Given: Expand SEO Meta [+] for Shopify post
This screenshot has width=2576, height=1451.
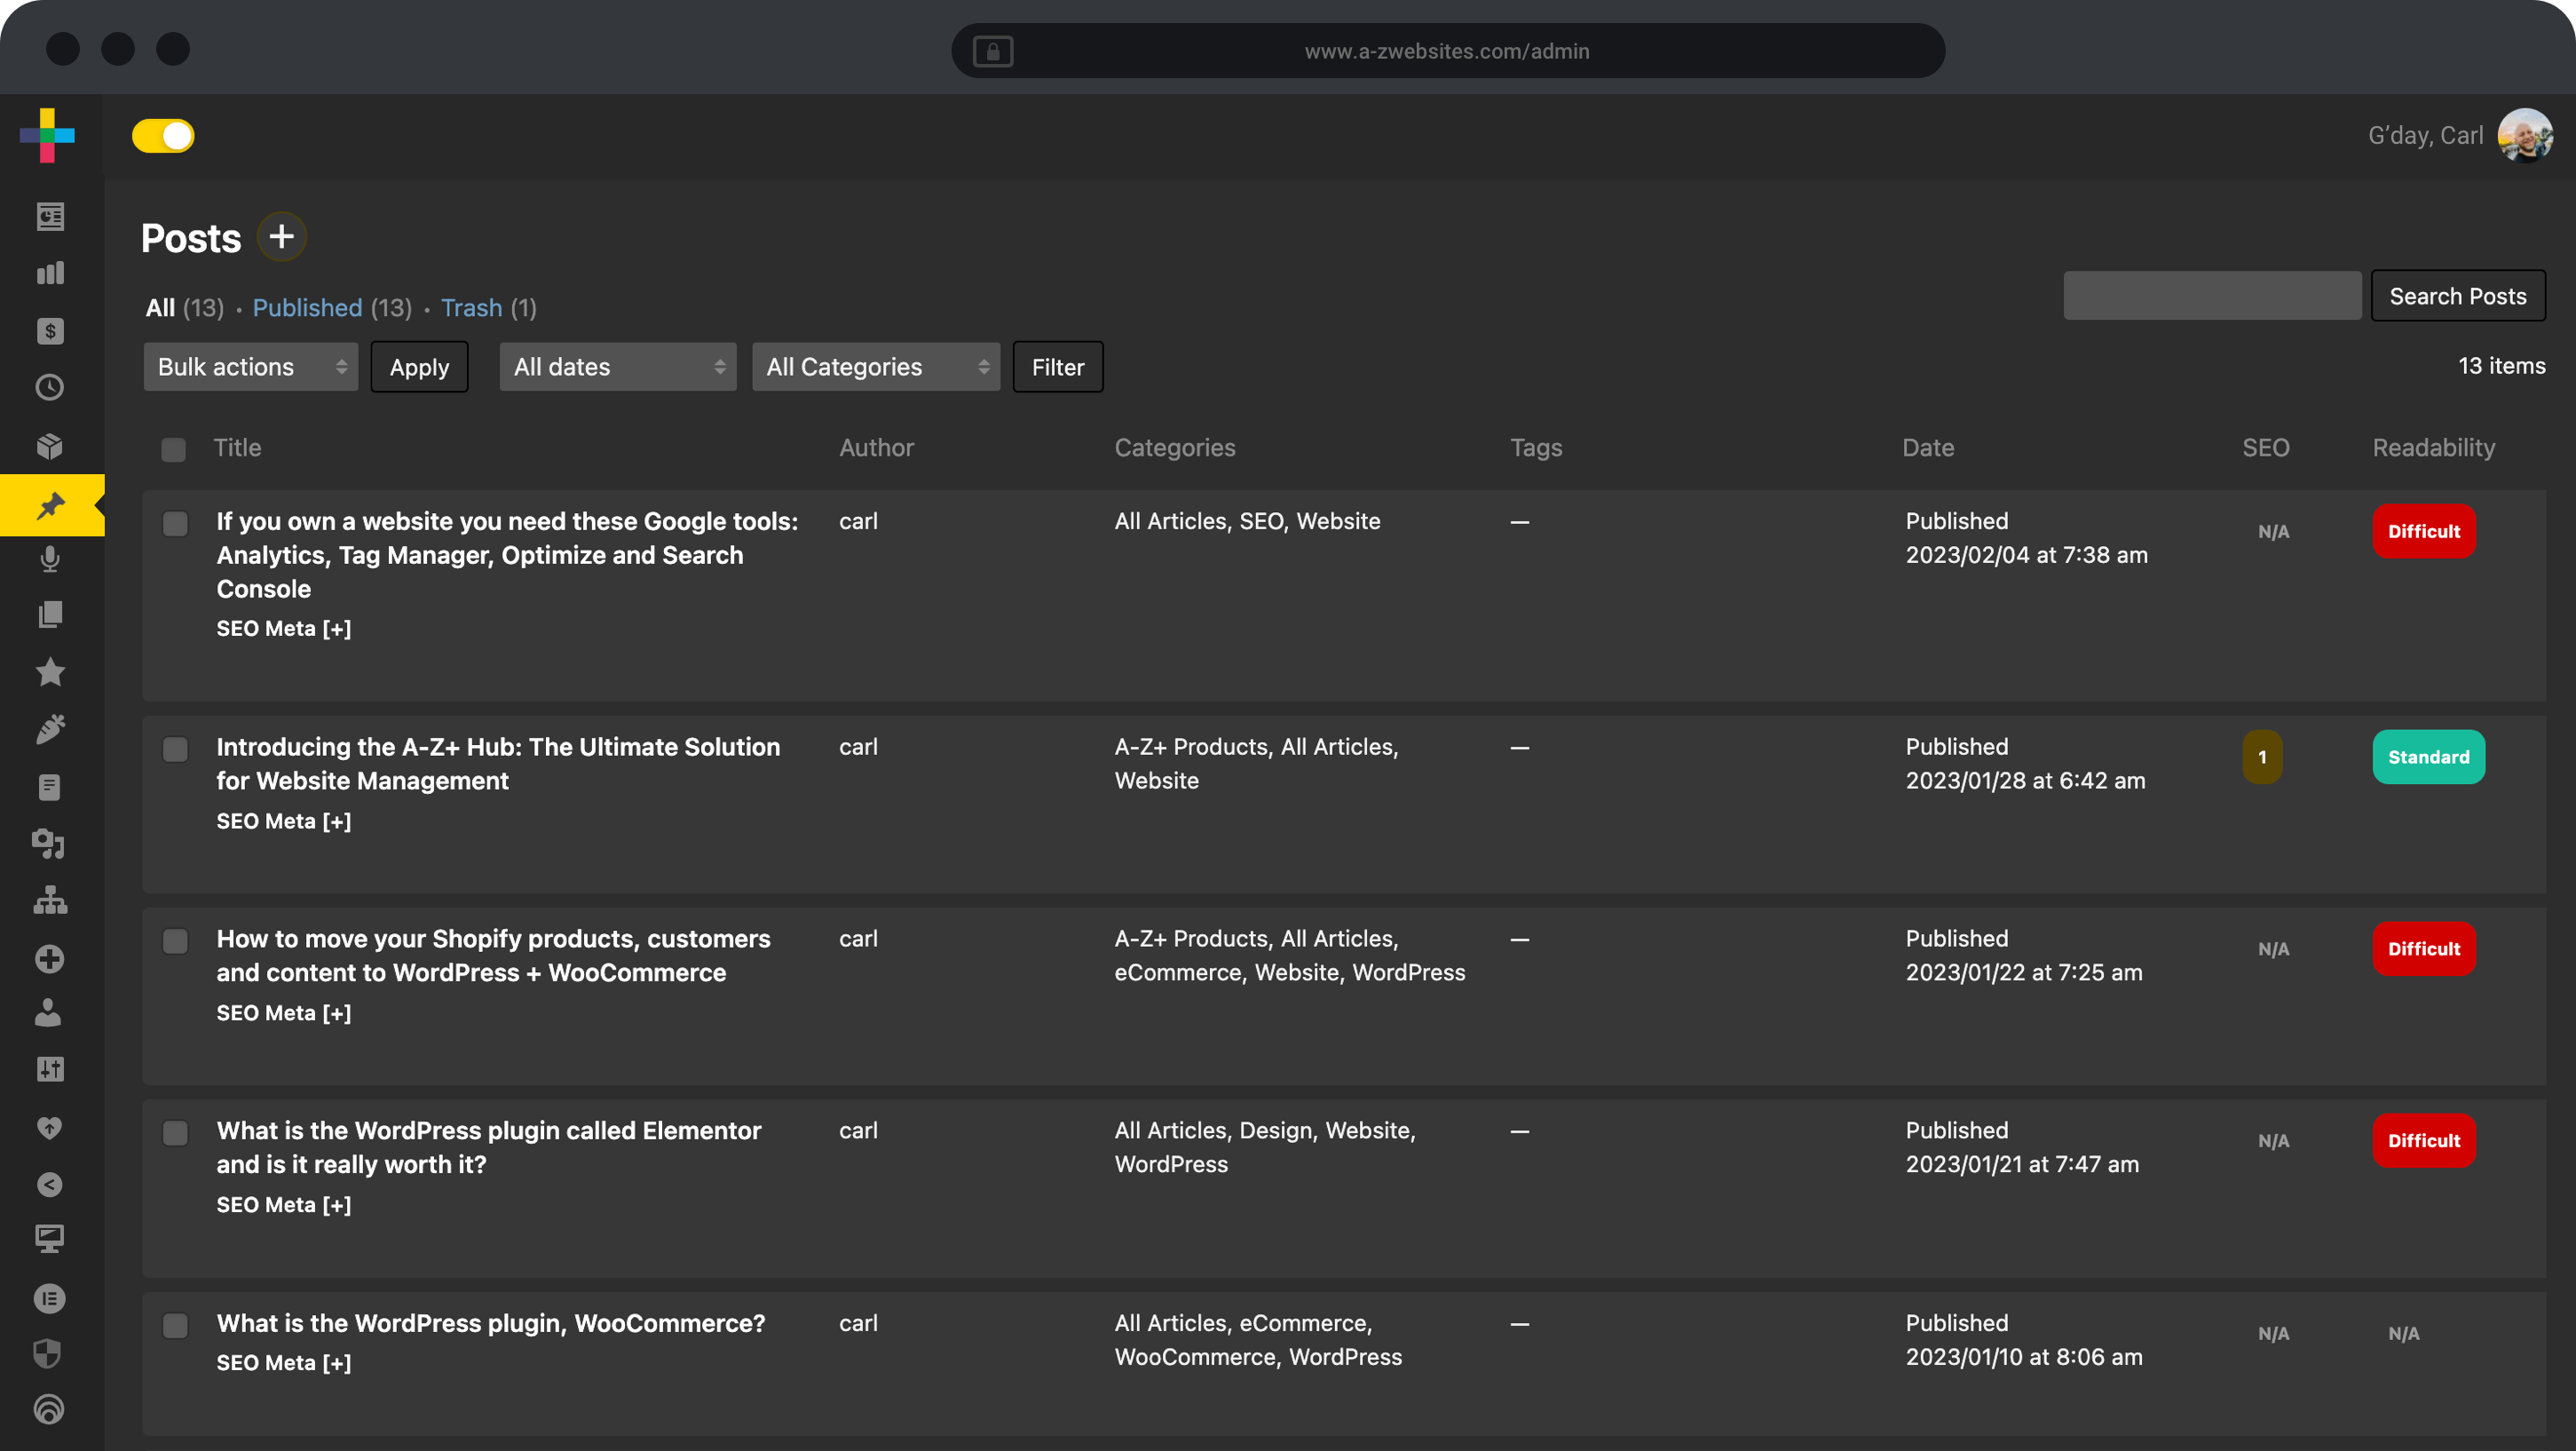Looking at the screenshot, I should (x=284, y=1012).
